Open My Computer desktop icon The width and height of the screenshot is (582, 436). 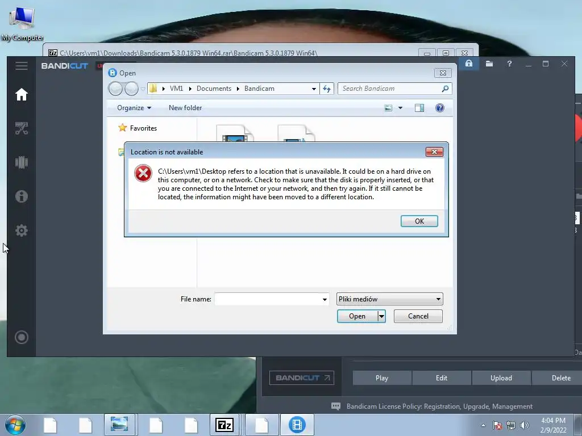[22, 23]
